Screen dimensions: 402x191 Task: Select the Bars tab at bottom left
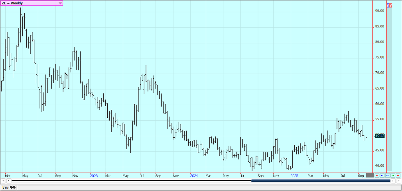[x=8, y=187]
